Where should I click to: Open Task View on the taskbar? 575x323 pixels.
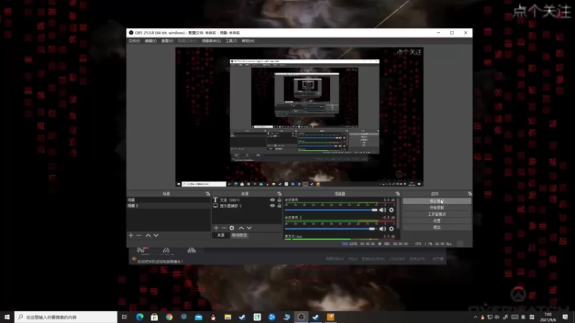[124, 317]
